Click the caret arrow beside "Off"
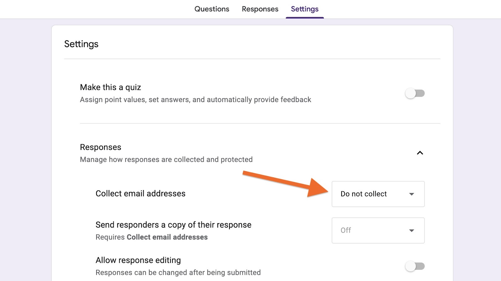 [411, 231]
